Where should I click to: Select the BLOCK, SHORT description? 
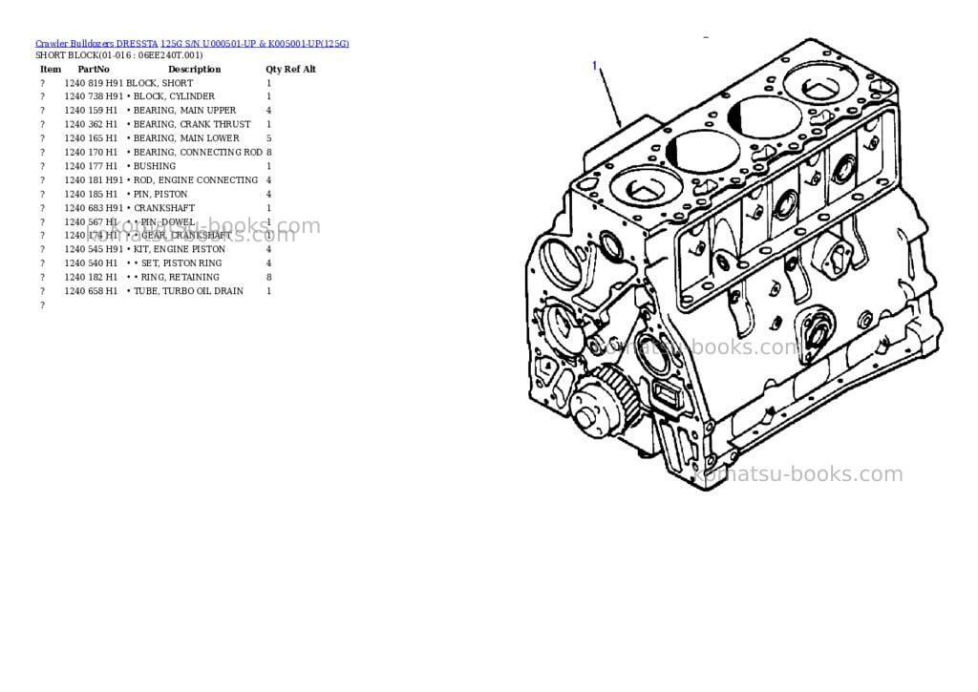159,83
